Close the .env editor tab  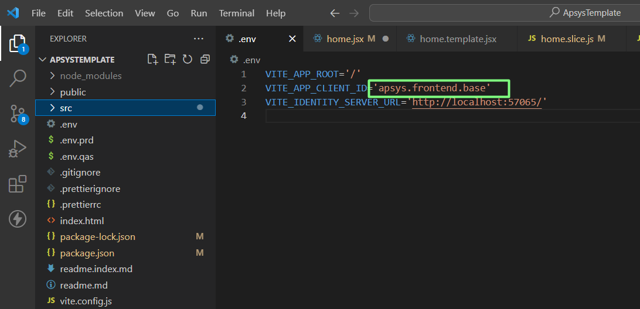292,39
